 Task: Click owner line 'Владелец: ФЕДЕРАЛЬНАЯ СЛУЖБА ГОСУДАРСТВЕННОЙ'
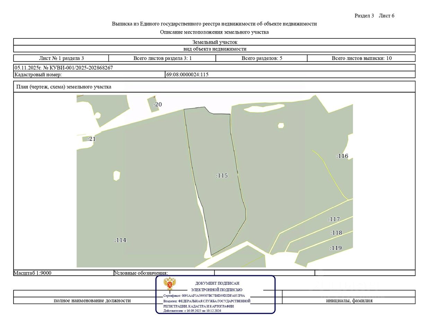click(x=207, y=301)
